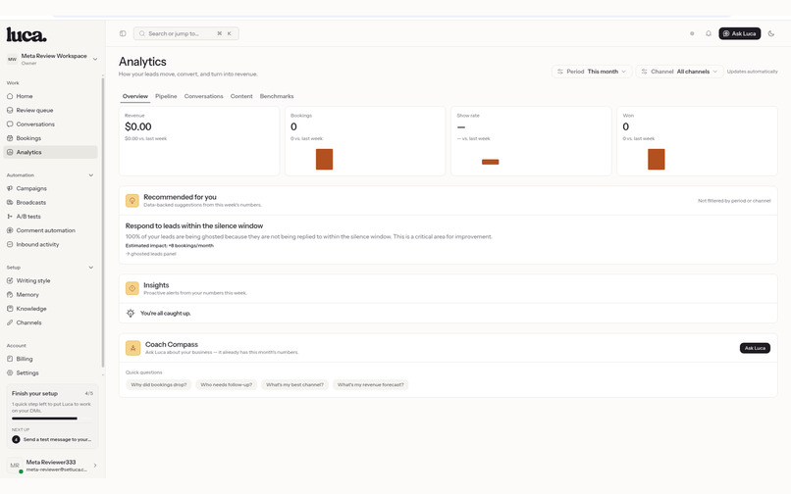Collapse the Setup section
The width and height of the screenshot is (791, 494).
[91, 268]
